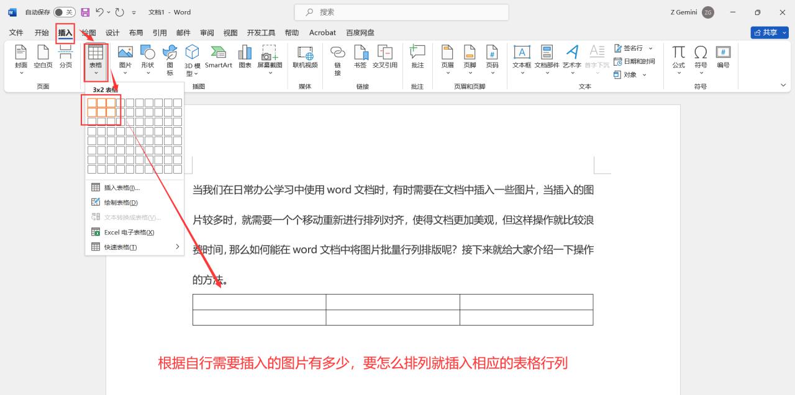Toggle AutoSave (自动保存) switch
This screenshot has width=795, height=395.
point(65,12)
